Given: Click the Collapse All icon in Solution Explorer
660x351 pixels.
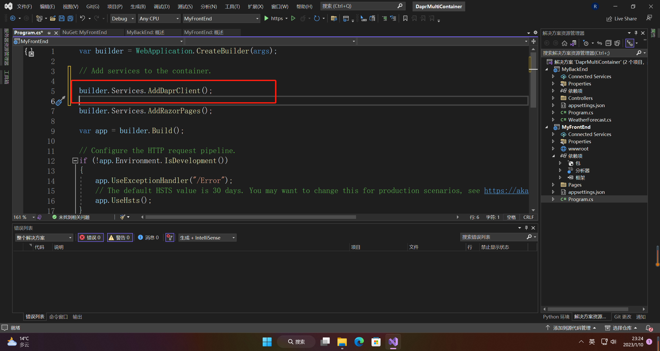Looking at the screenshot, I should tap(608, 43).
